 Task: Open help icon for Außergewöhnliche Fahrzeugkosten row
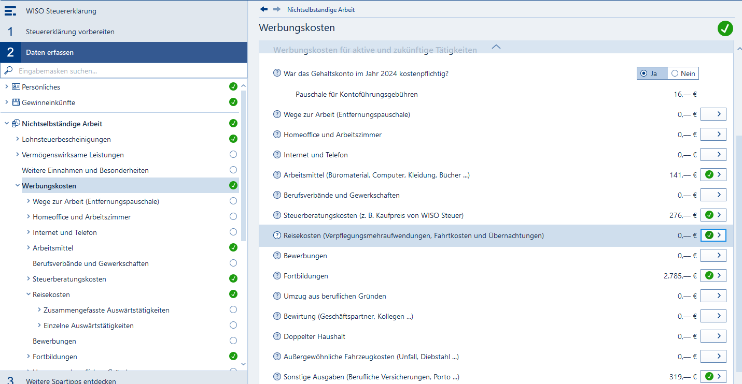coord(277,357)
